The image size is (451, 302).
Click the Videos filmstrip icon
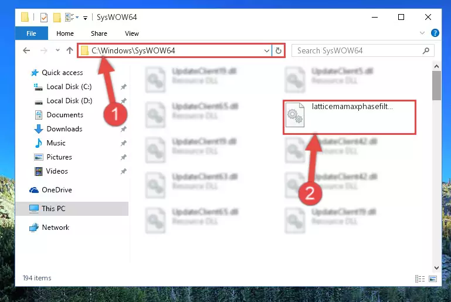click(39, 171)
